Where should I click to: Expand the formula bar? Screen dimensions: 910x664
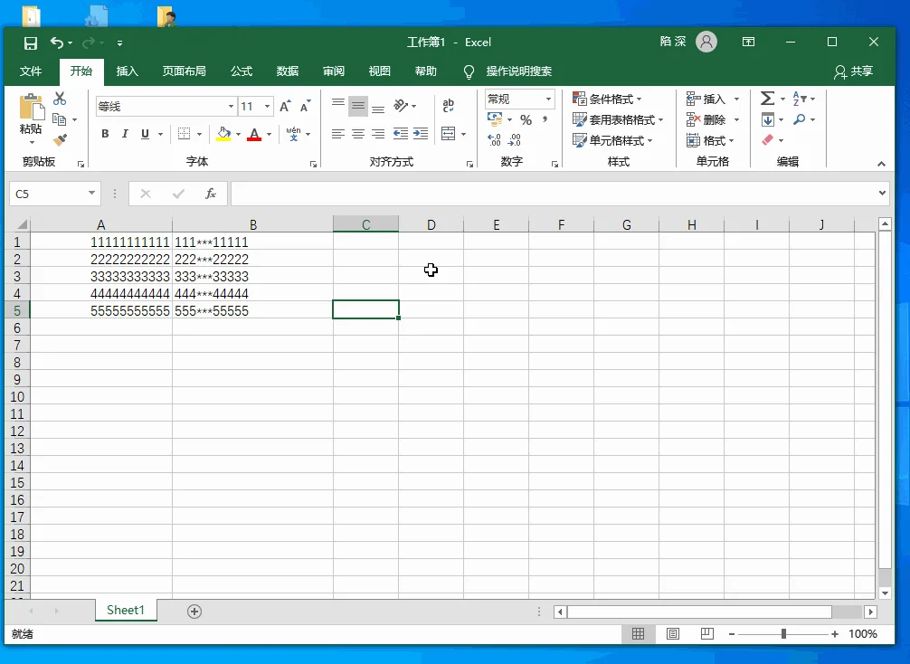(882, 194)
